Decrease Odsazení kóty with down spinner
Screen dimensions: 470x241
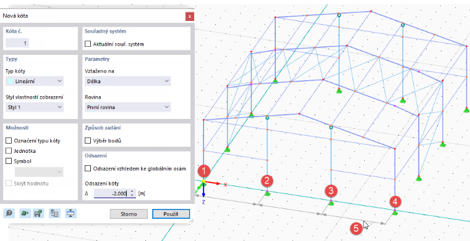(x=132, y=195)
